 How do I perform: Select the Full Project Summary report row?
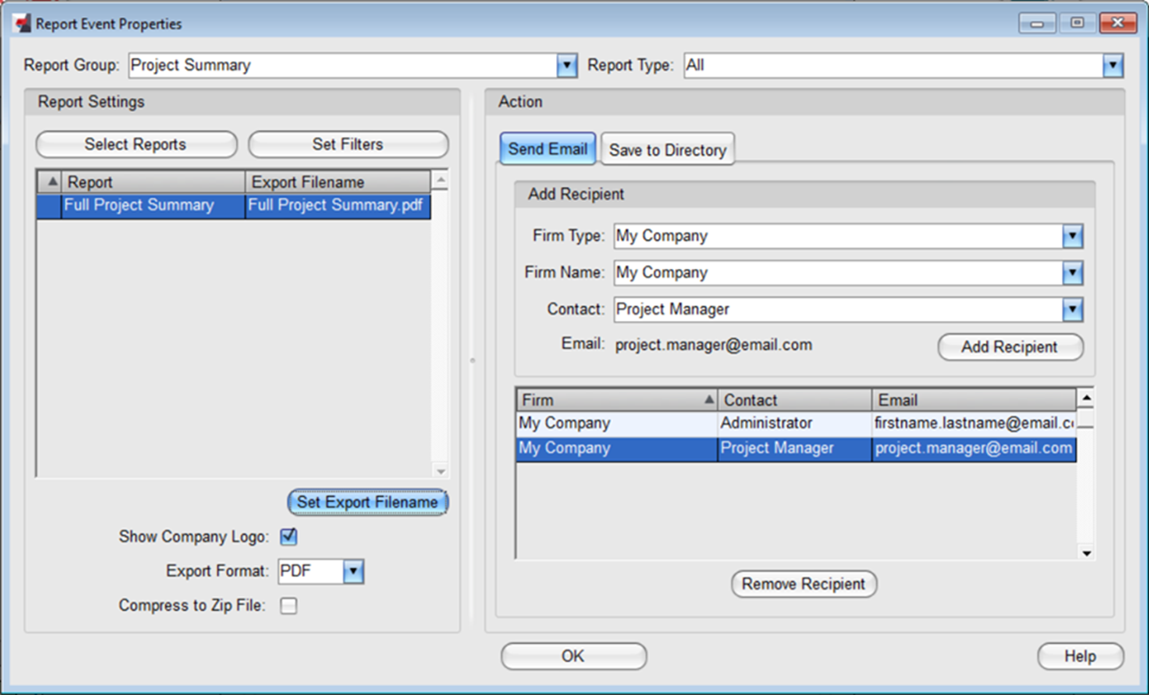click(139, 206)
